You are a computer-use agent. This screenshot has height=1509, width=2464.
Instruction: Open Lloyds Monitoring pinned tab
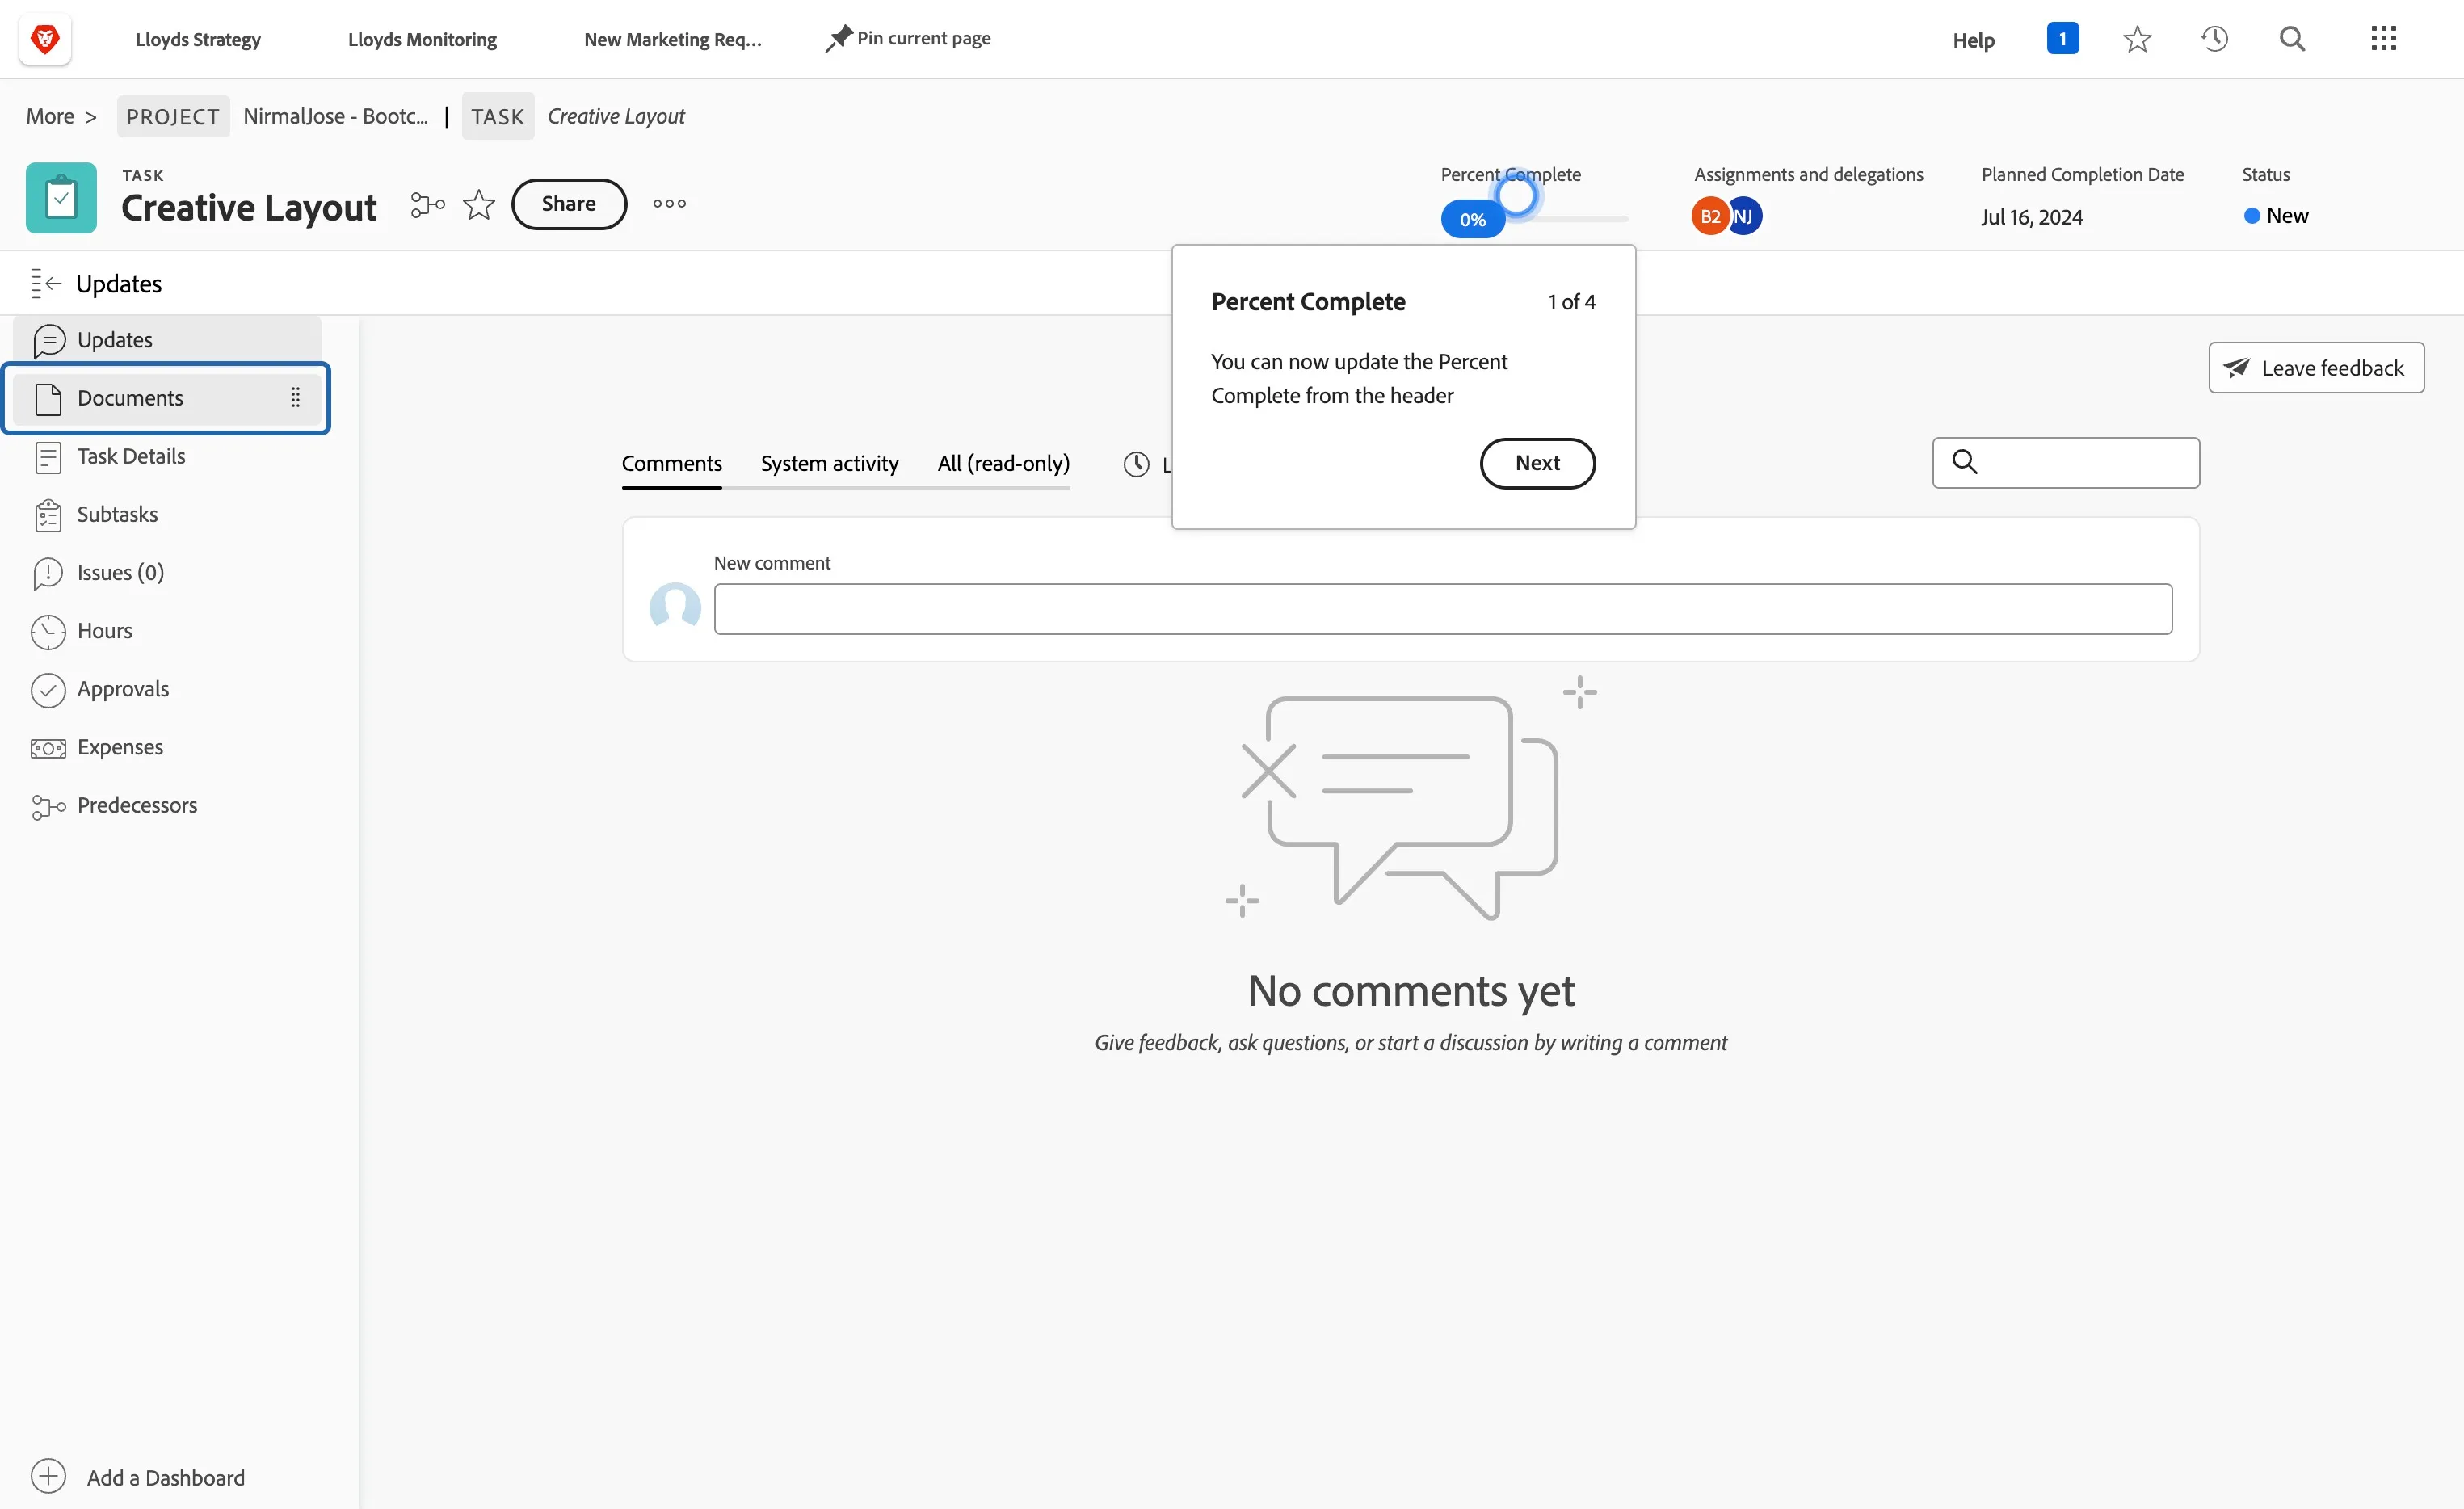click(422, 39)
